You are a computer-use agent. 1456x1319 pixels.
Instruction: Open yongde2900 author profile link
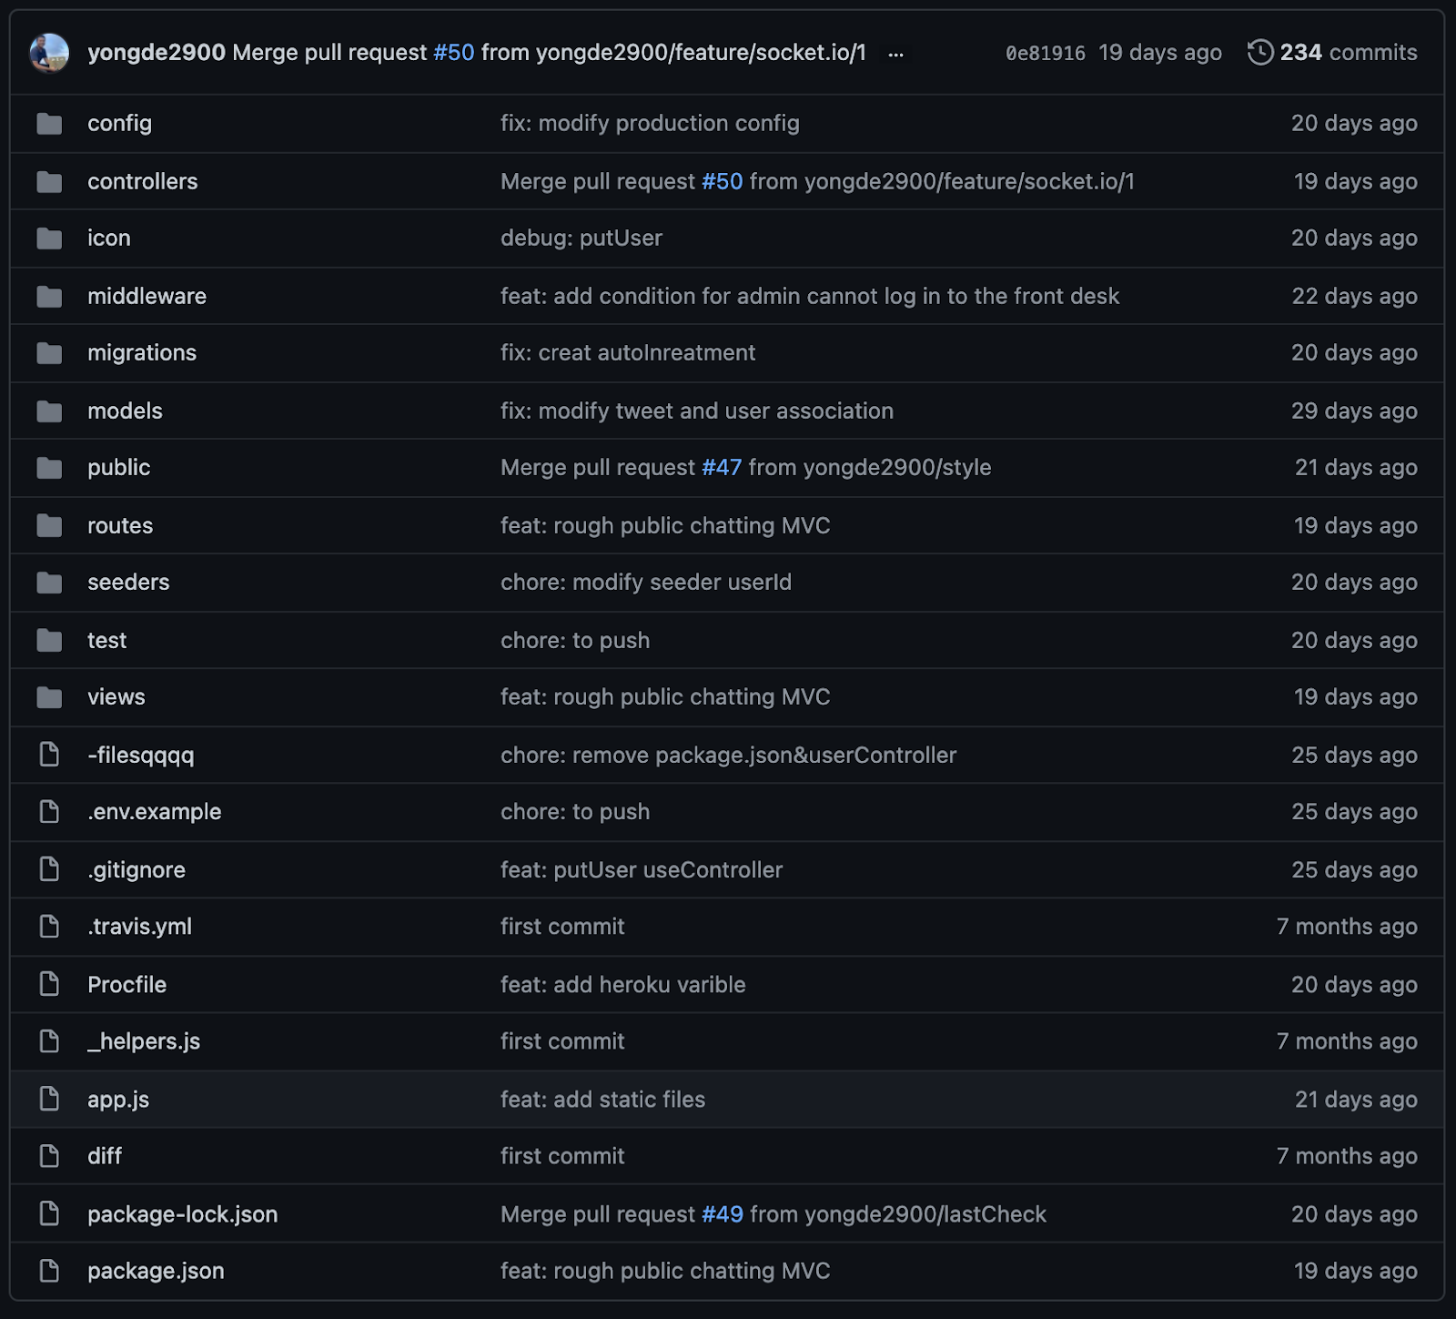[x=157, y=53]
